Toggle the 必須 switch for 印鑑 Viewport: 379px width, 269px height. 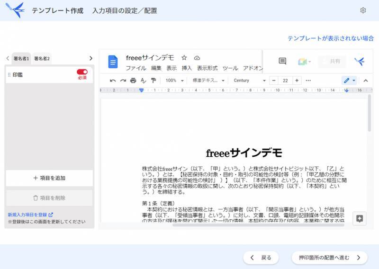82,72
